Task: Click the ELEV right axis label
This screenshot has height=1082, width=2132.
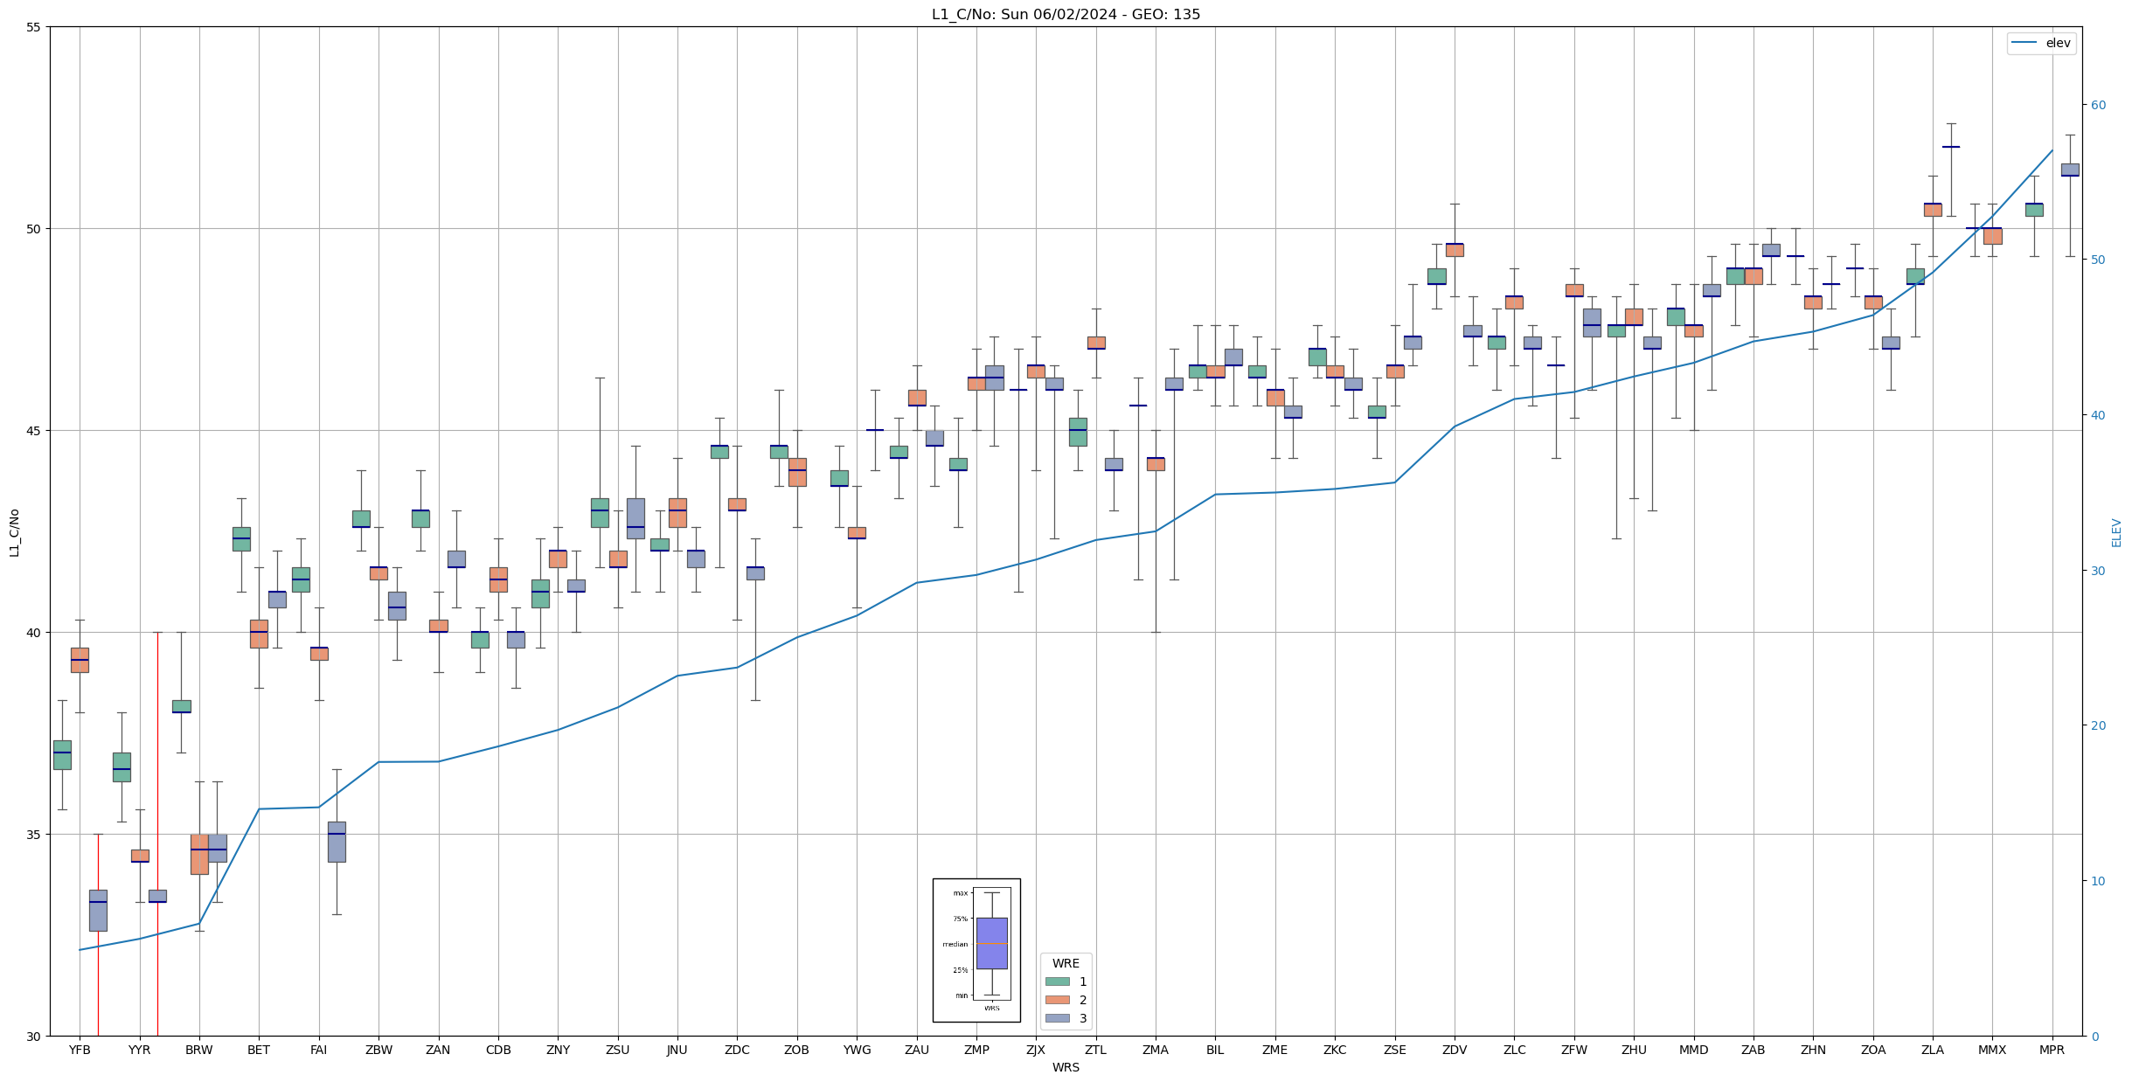Action: [2116, 532]
